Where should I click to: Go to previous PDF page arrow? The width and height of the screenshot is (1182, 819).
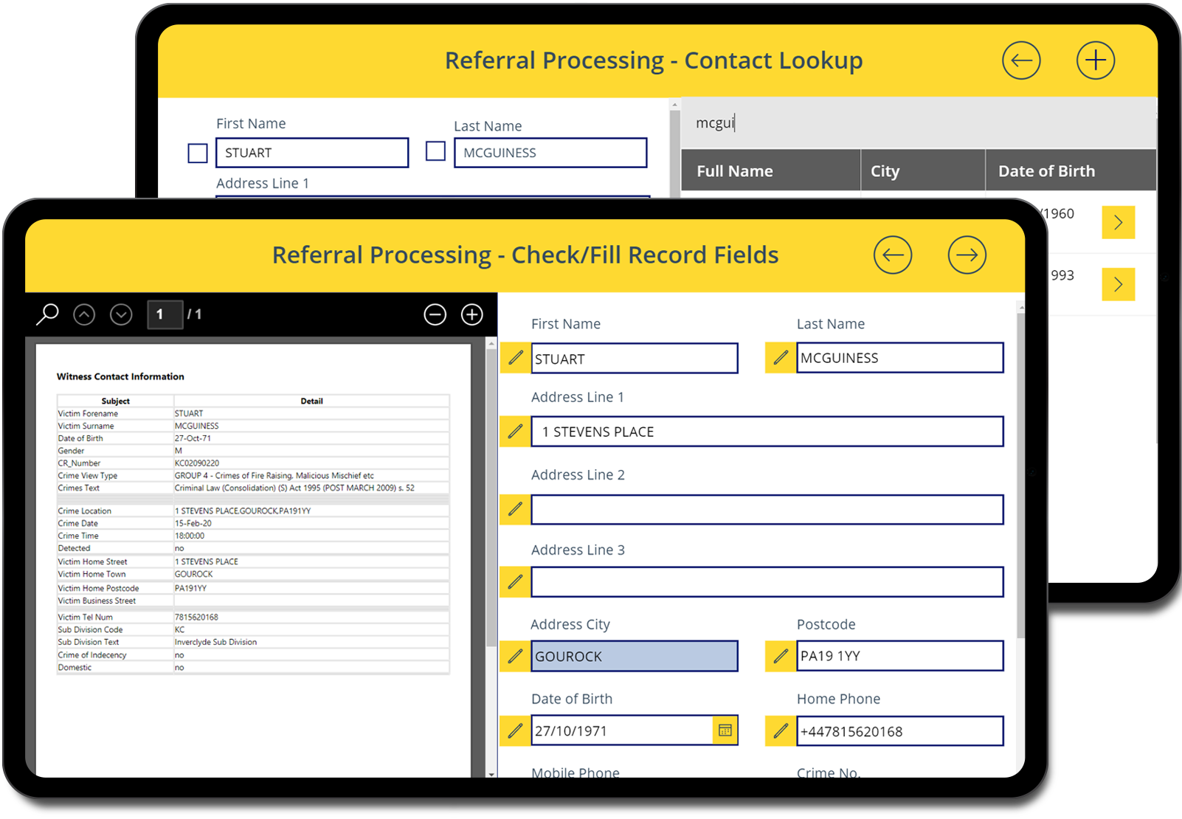pos(84,315)
